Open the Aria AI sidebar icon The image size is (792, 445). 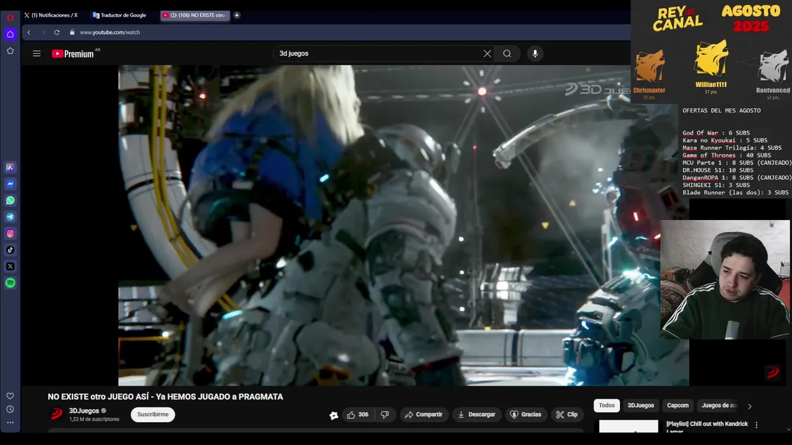pos(10,167)
